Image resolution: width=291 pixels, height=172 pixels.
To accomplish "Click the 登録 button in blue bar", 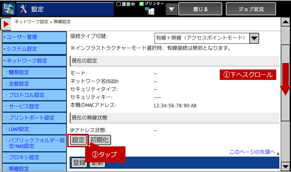I will tap(79, 162).
